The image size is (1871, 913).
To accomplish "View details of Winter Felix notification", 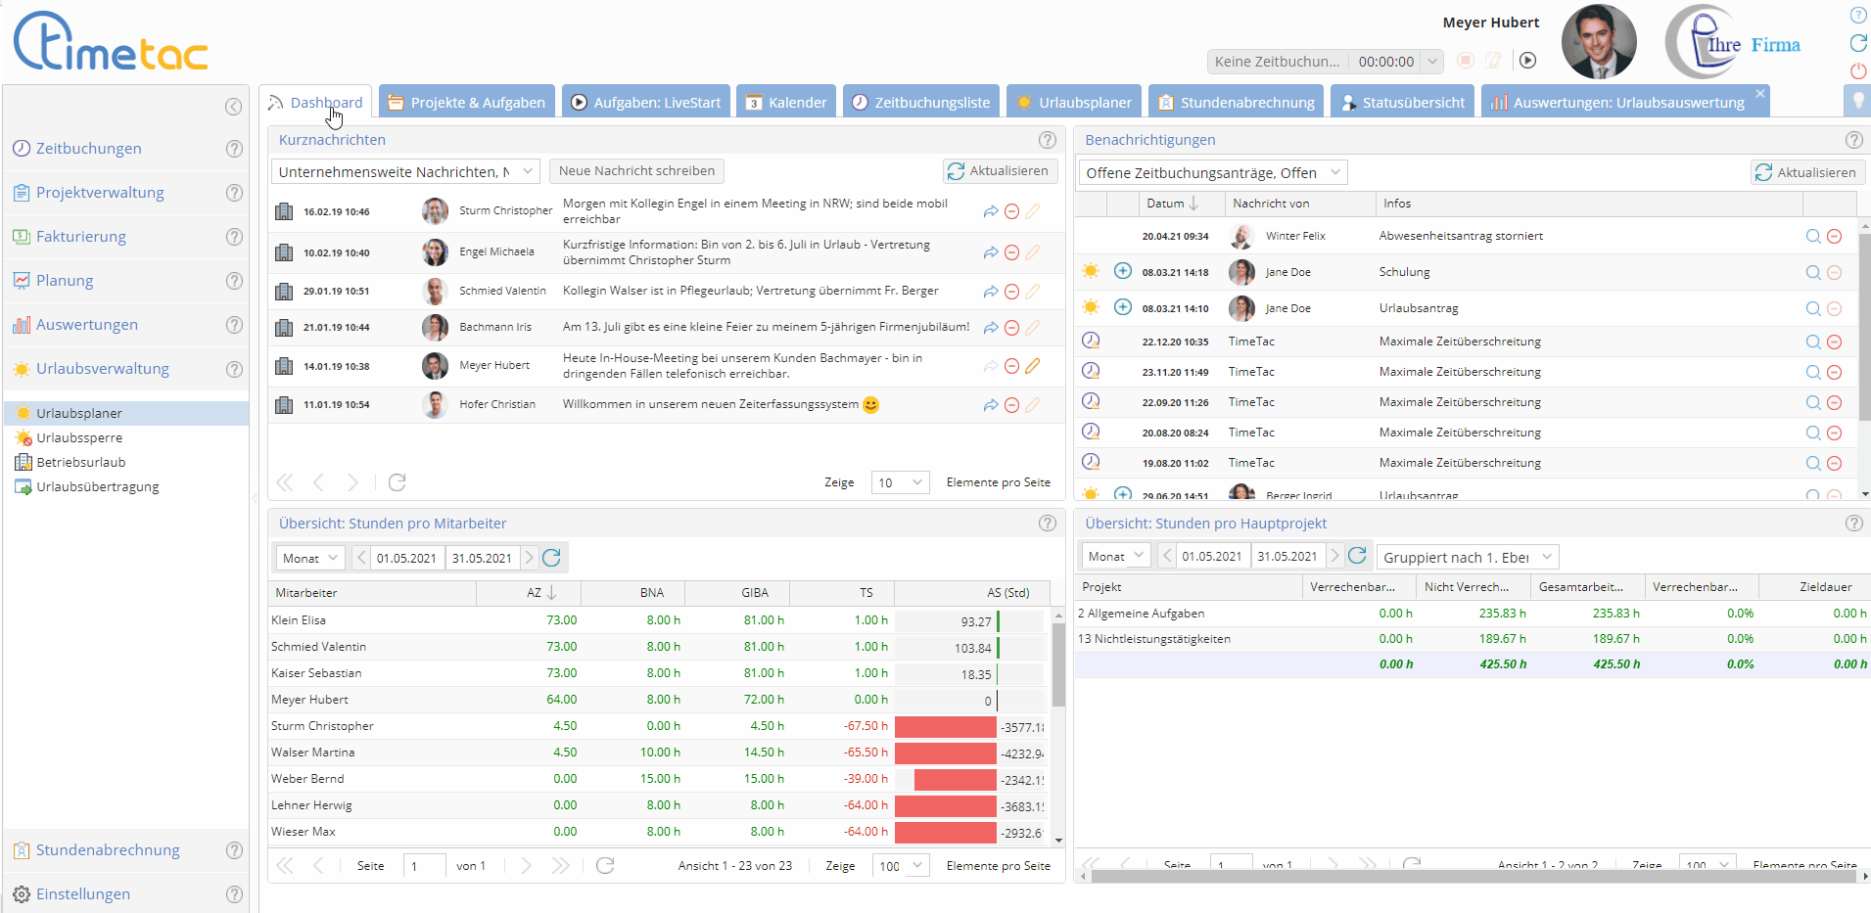I will coord(1813,236).
